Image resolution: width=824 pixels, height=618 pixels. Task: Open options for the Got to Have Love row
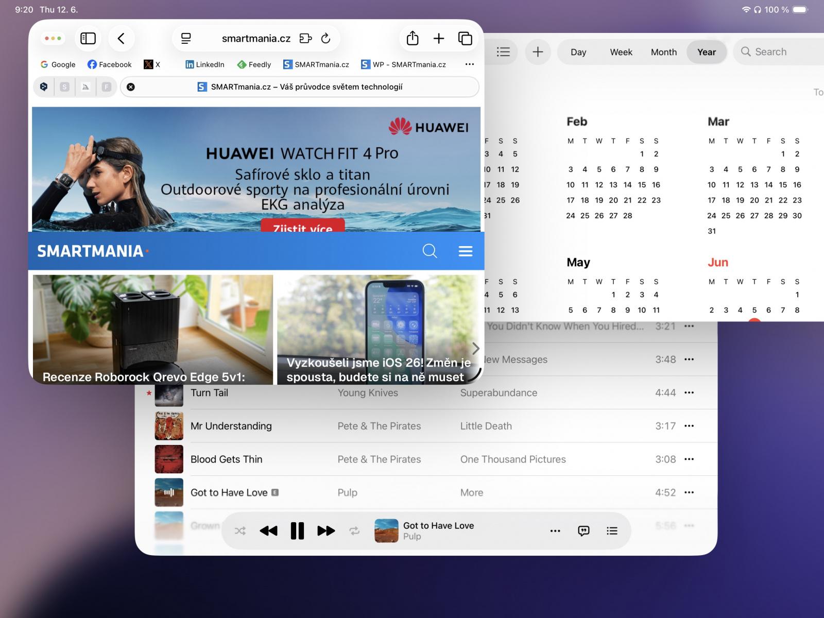[689, 492]
